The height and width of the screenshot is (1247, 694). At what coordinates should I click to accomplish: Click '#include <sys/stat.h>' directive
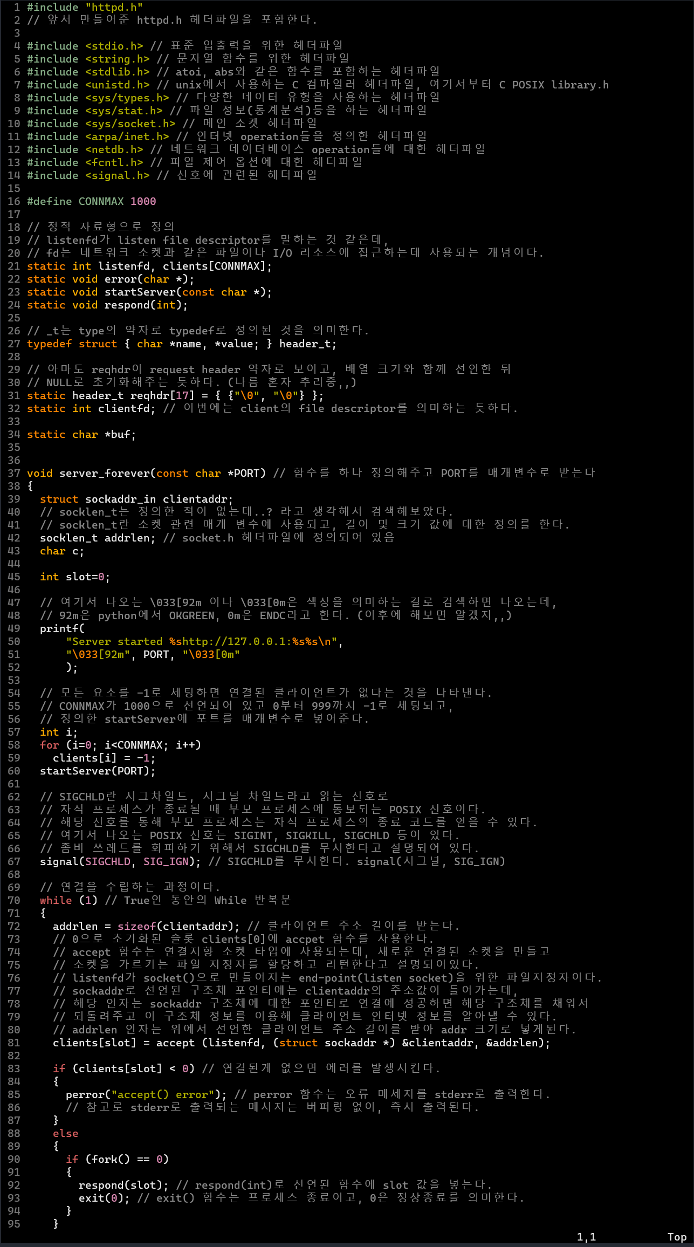click(94, 111)
